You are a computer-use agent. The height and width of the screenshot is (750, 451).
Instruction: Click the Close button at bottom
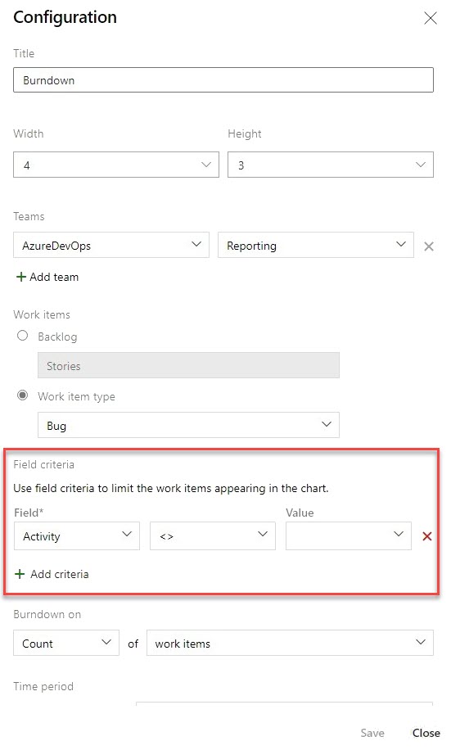pos(426,734)
